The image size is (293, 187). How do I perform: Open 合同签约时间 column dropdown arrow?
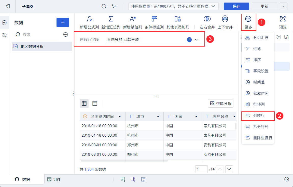pos(120,117)
